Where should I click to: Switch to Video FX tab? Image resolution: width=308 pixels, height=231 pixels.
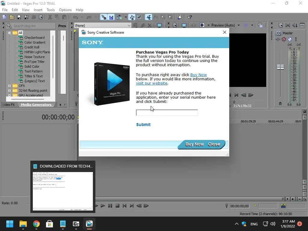coord(9,105)
